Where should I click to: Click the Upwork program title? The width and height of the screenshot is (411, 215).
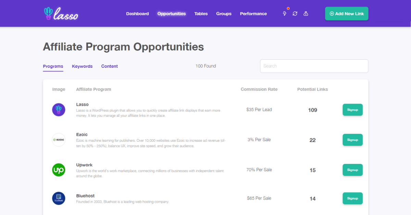click(x=84, y=165)
